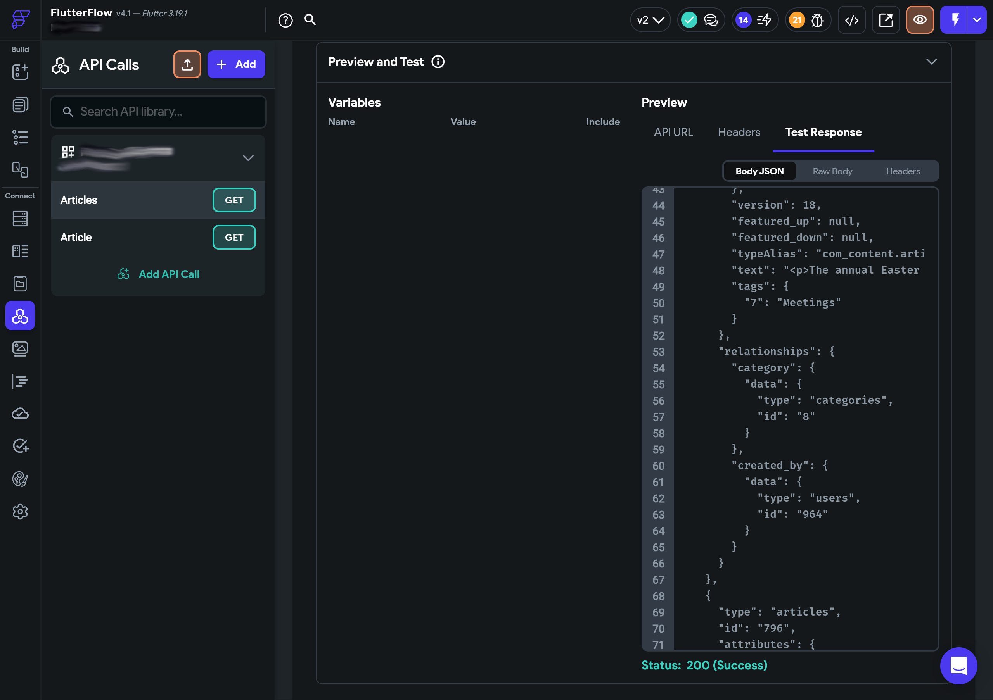Click the import API upload icon

click(187, 64)
